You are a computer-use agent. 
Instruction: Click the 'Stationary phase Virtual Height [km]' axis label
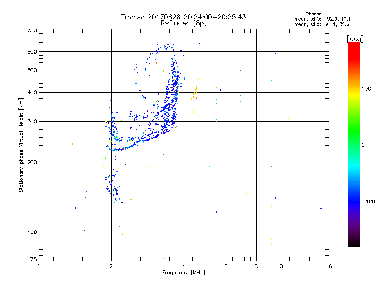21,145
